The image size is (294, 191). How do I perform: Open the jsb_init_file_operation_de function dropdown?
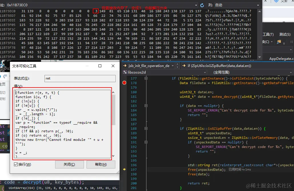172,66
